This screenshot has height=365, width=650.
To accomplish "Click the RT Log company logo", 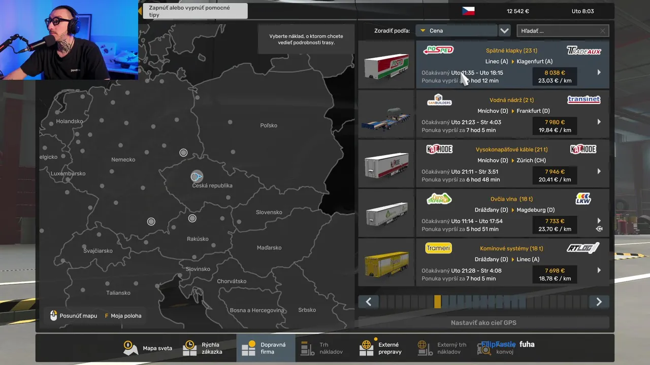I will [x=583, y=248].
